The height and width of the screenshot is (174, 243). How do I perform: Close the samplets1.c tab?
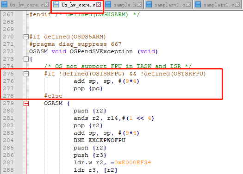237,5
